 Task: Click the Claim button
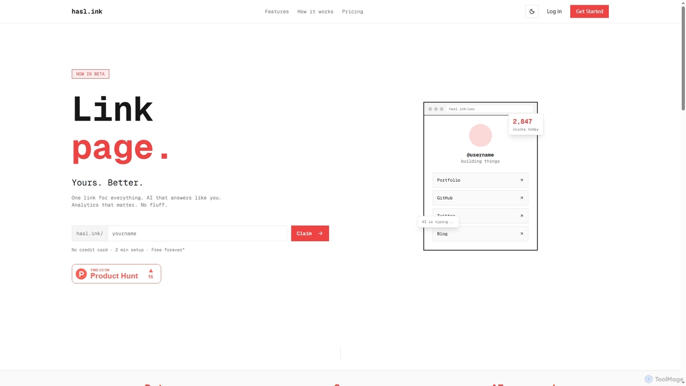pos(310,233)
